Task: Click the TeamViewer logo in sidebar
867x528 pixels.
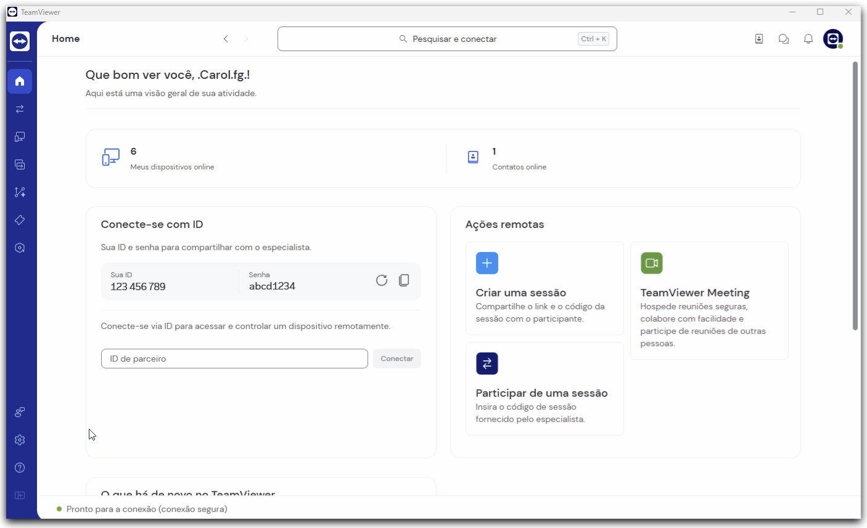Action: click(x=20, y=41)
